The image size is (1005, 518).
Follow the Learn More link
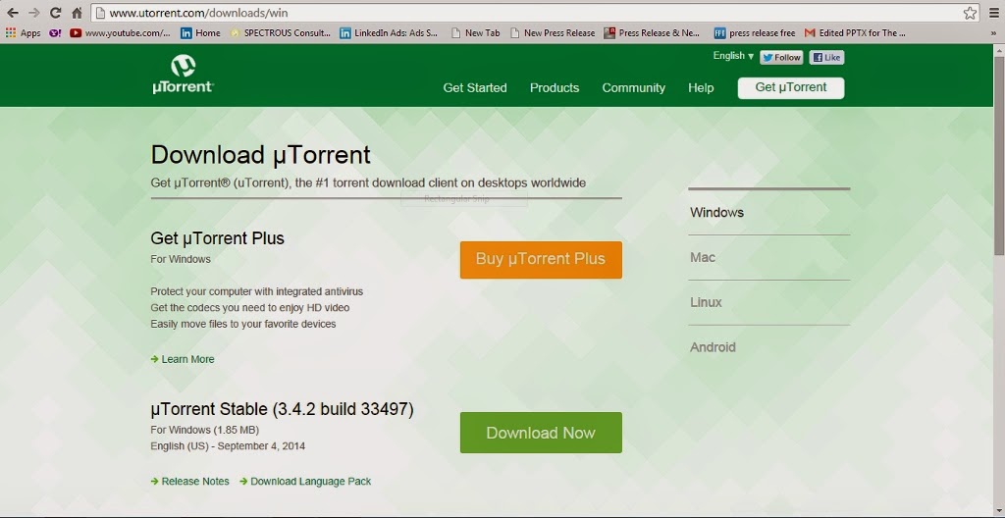183,359
